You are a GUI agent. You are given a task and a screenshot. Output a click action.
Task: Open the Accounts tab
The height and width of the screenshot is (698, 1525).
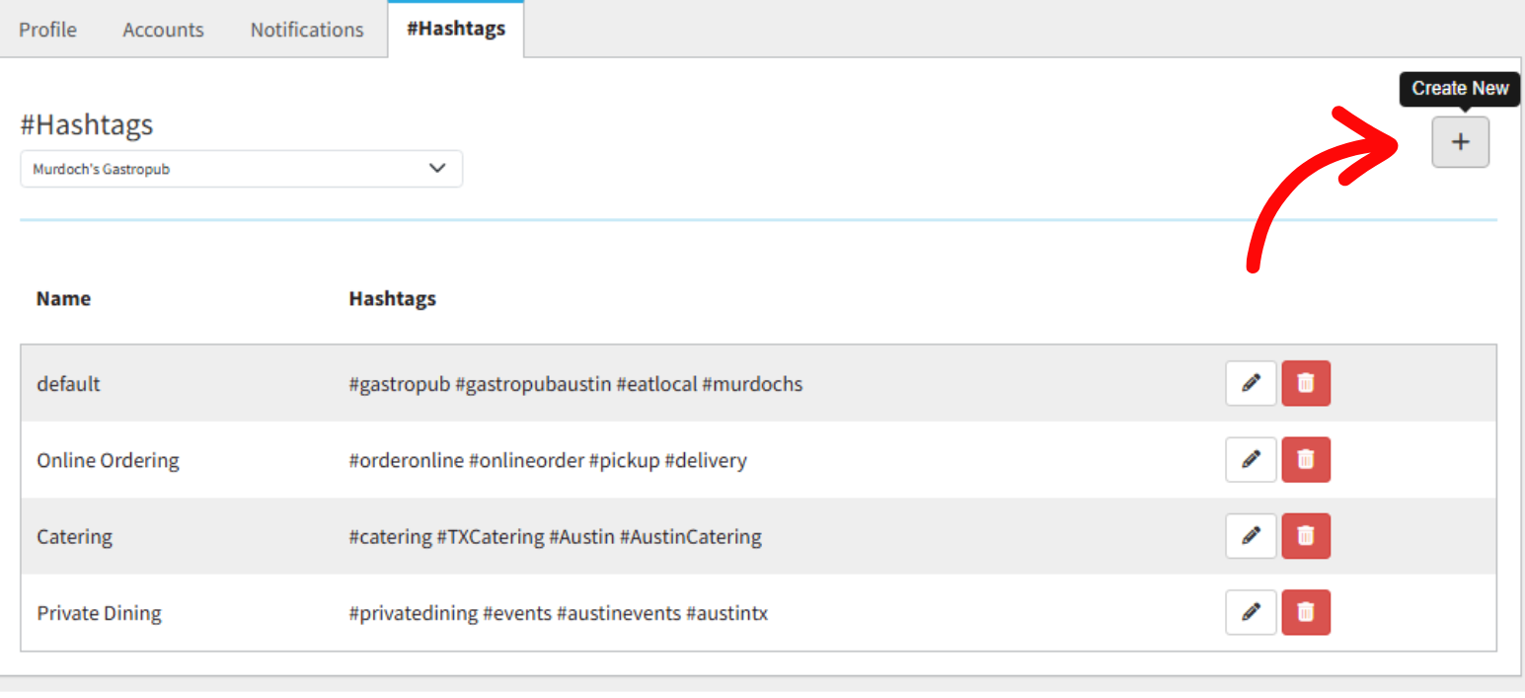click(x=163, y=30)
